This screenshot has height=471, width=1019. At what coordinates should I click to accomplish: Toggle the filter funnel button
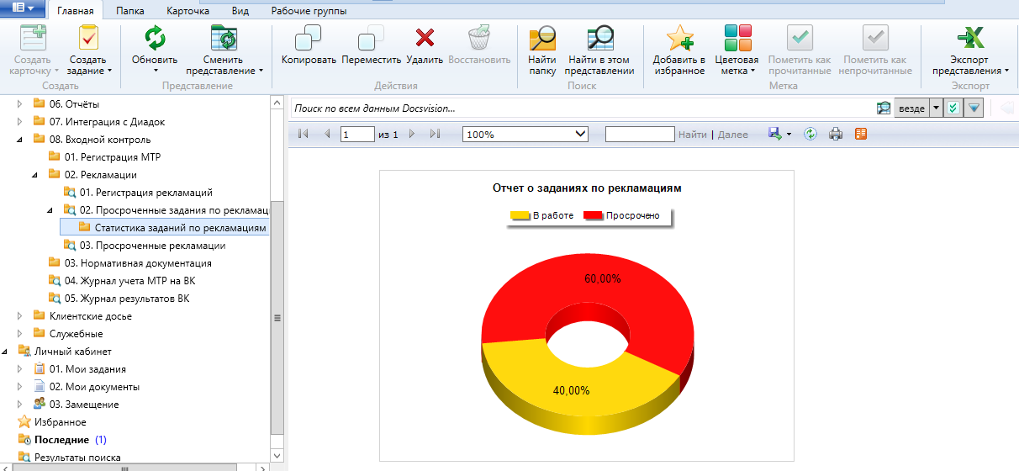(x=974, y=108)
